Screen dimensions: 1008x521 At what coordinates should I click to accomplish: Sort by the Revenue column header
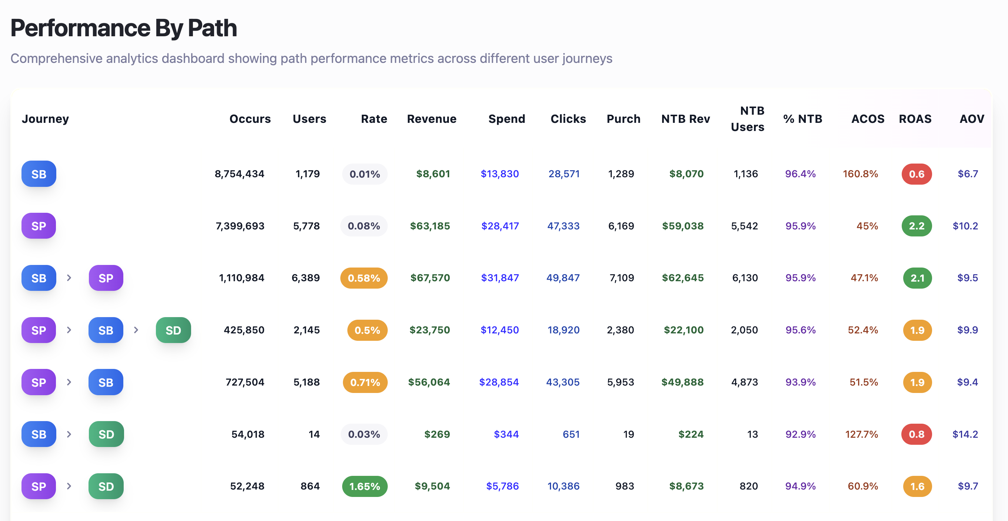click(431, 119)
